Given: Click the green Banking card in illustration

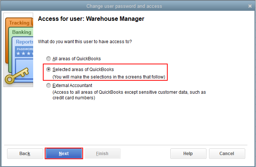Looking at the screenshot, I should [x=22, y=32].
